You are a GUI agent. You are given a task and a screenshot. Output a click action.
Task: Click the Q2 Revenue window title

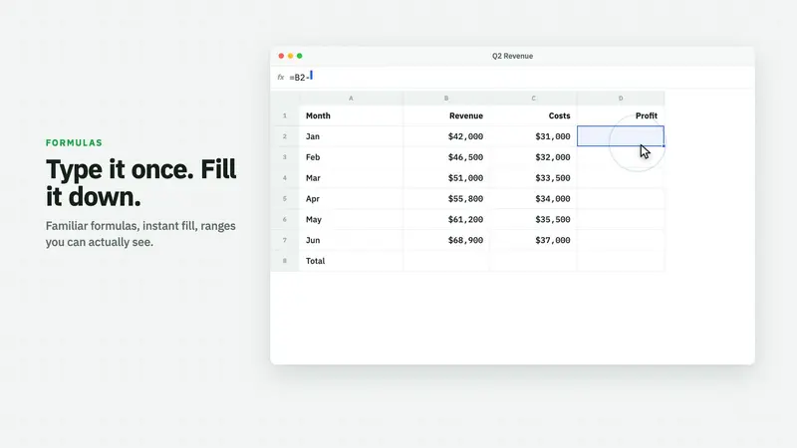[x=512, y=56]
